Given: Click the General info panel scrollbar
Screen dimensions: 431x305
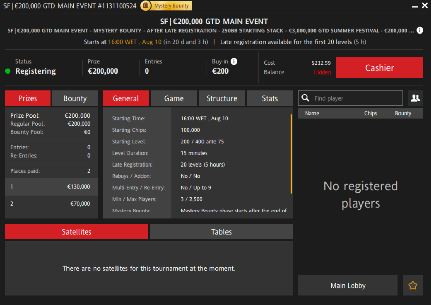Looking at the screenshot, I should 291,154.
